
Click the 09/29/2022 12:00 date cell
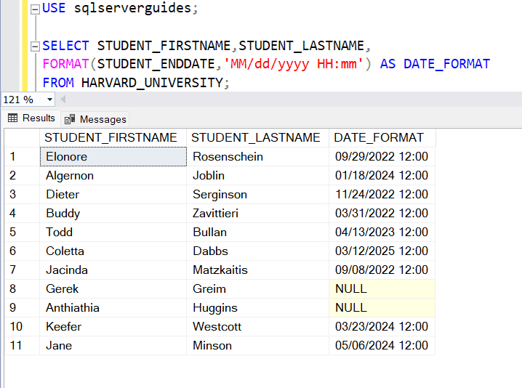click(382, 157)
